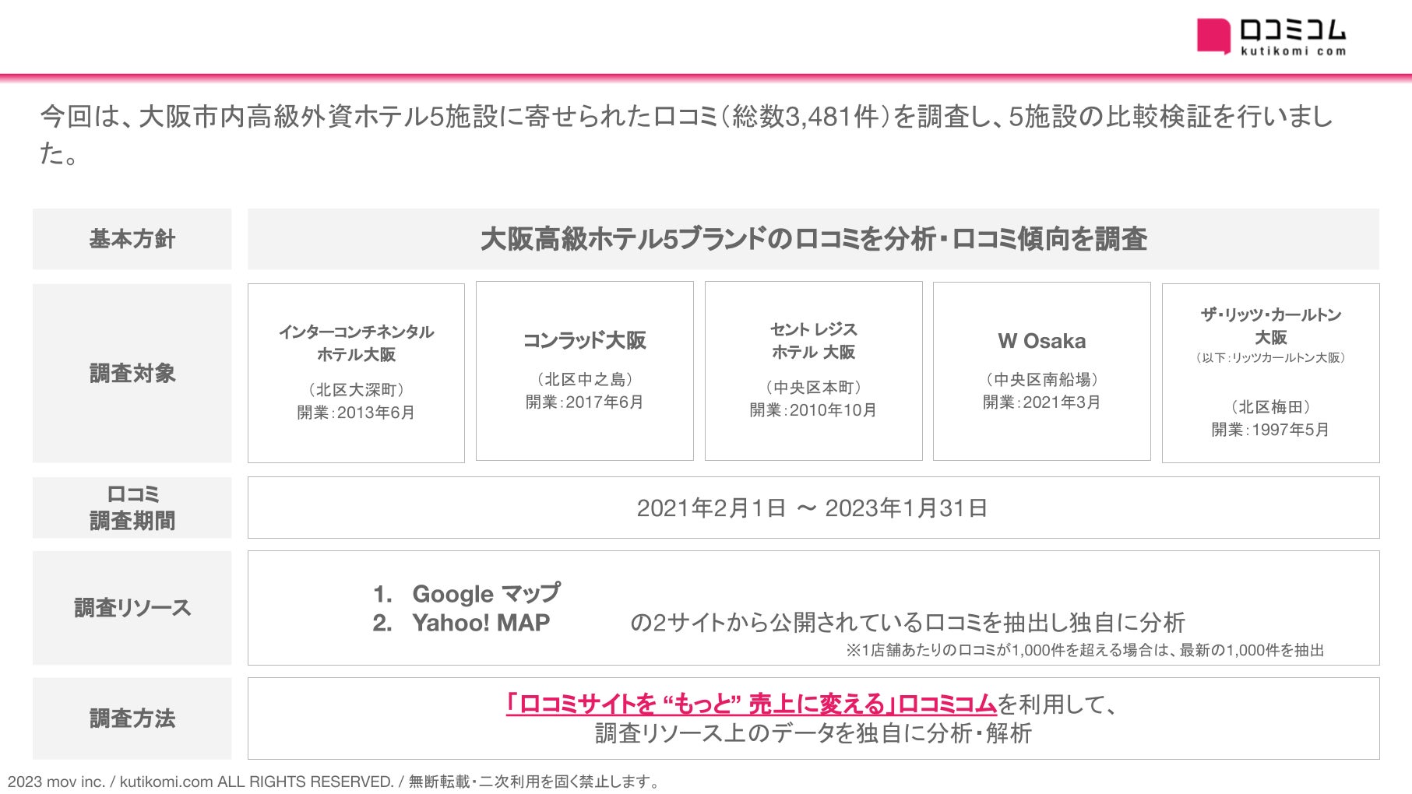Click the 開業:2017年6月 opening date
The height and width of the screenshot is (794, 1412).
[x=585, y=402]
